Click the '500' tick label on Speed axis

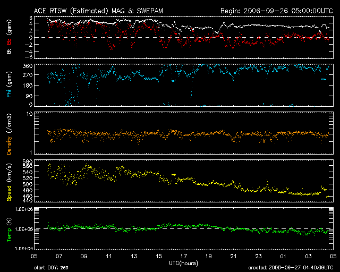pyautogui.click(x=28, y=184)
